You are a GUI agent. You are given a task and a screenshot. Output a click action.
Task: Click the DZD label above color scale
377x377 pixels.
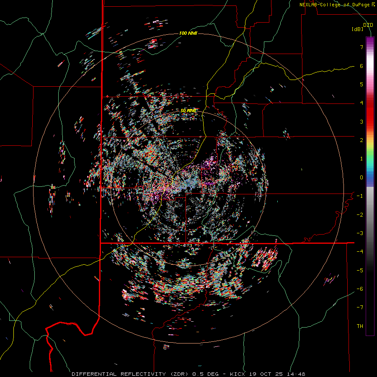click(368, 25)
